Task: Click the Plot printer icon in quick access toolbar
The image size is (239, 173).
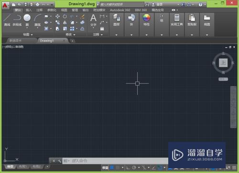Action: pyautogui.click(x=37, y=5)
